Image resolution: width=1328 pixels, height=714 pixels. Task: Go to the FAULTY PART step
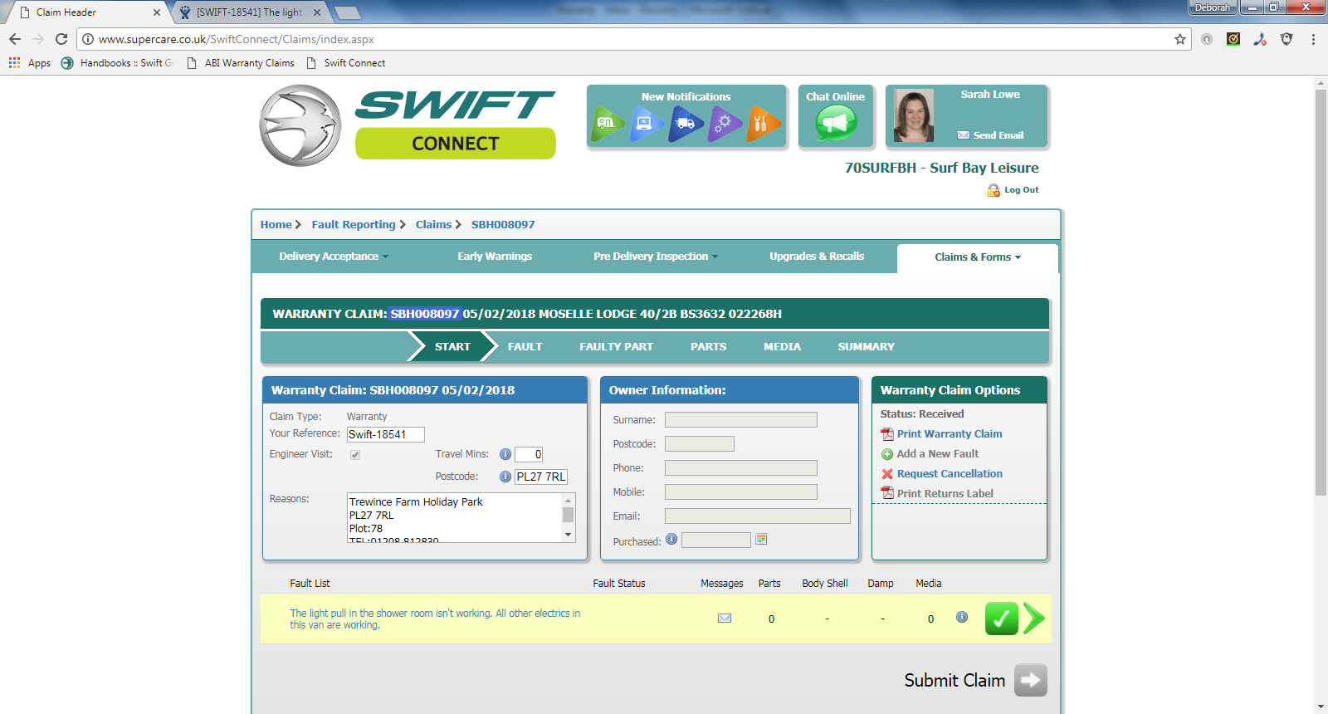tap(616, 347)
